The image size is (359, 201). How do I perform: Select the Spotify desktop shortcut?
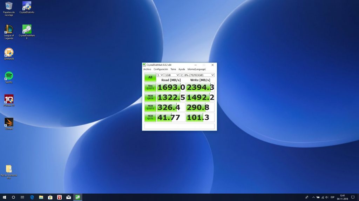coord(9,77)
